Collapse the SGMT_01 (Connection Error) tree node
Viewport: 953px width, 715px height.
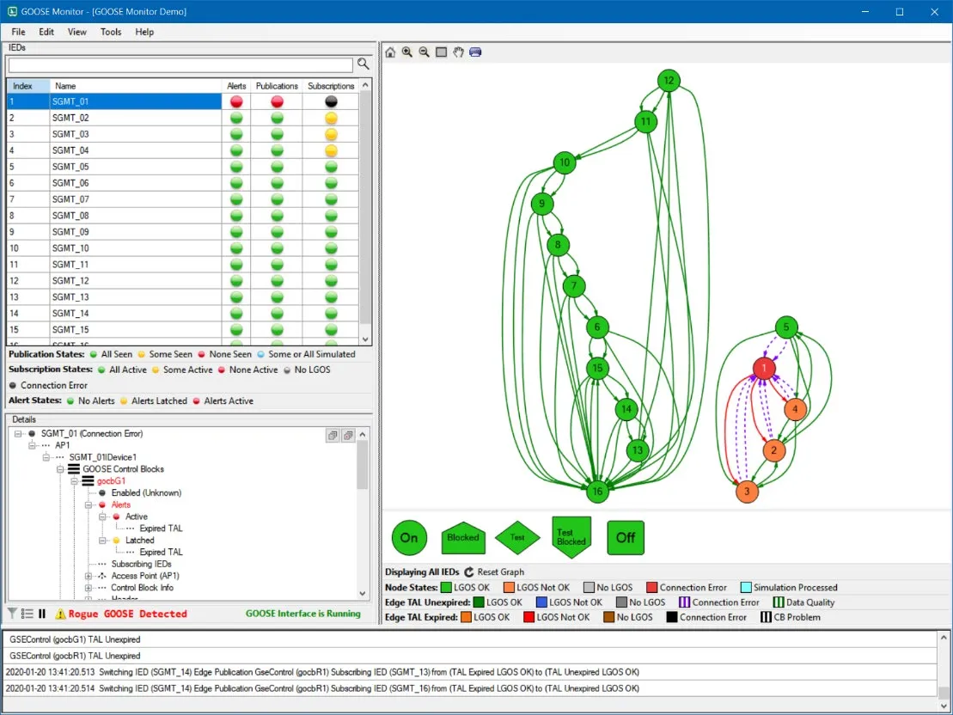[x=18, y=434]
